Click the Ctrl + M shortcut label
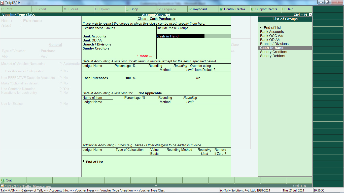The height and width of the screenshot is (193, 344). pyautogui.click(x=300, y=15)
